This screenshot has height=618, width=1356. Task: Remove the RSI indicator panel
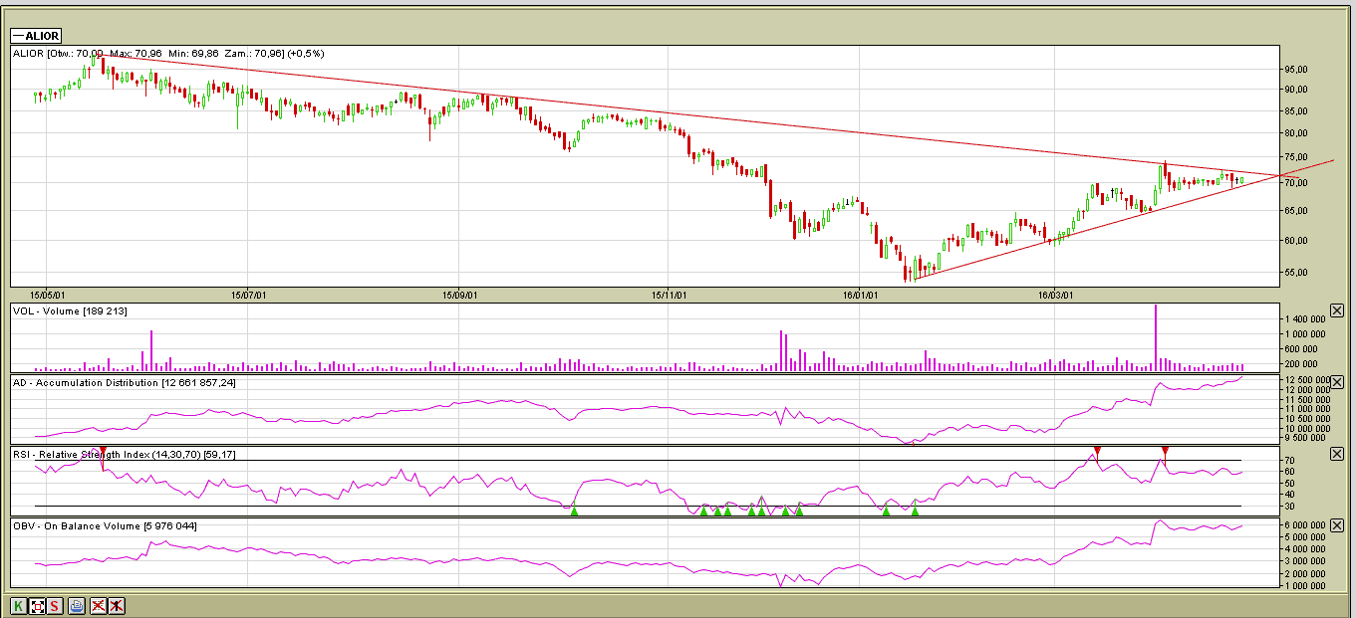1337,454
